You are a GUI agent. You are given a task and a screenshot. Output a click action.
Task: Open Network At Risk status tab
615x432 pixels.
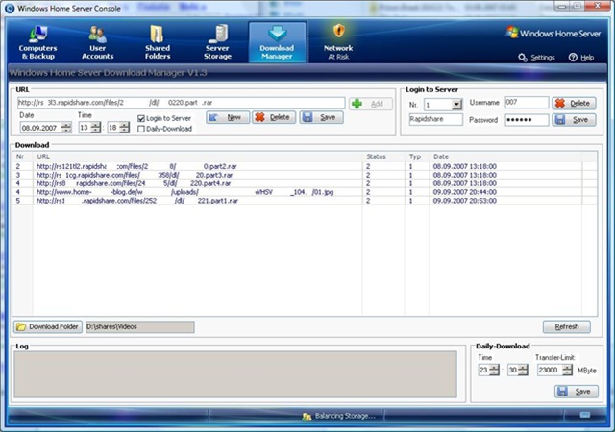[338, 42]
